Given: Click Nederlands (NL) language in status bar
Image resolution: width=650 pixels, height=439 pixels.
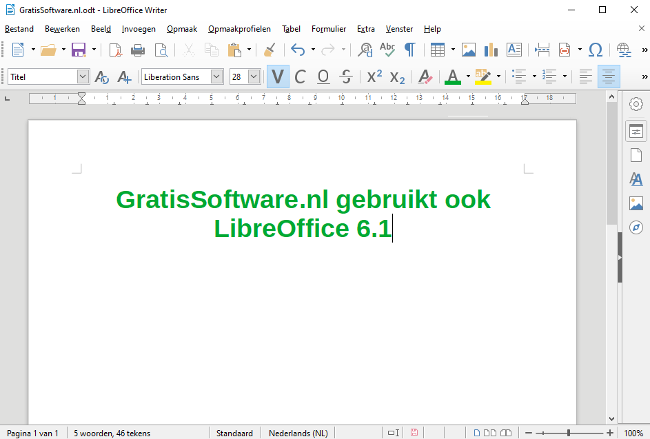Looking at the screenshot, I should pyautogui.click(x=298, y=433).
